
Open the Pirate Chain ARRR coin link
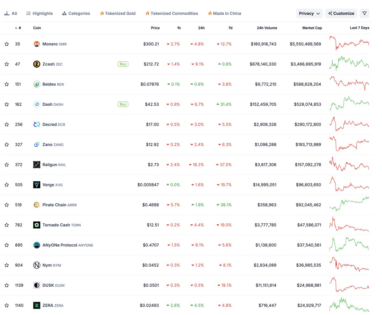pos(60,205)
